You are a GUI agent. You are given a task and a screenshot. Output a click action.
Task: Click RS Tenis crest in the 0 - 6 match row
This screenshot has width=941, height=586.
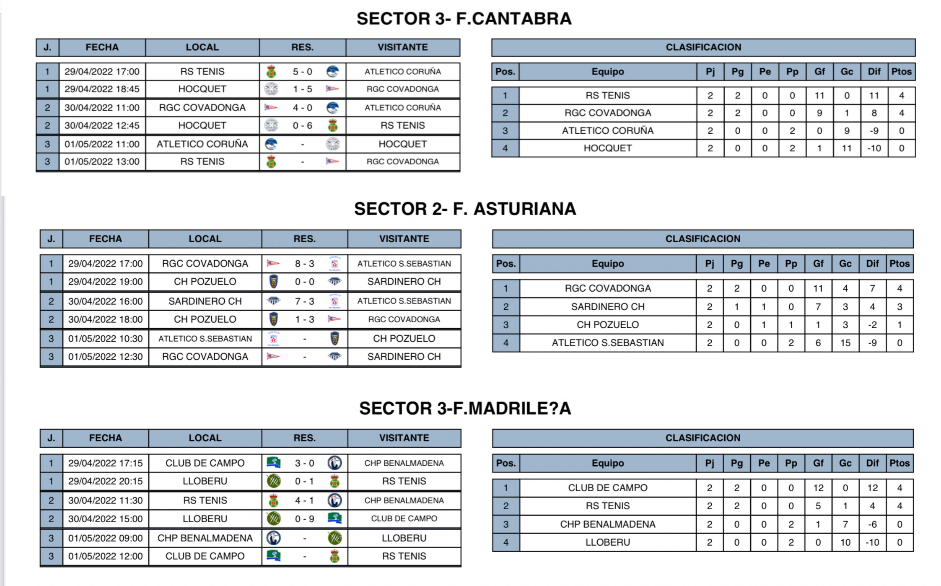[x=332, y=125]
